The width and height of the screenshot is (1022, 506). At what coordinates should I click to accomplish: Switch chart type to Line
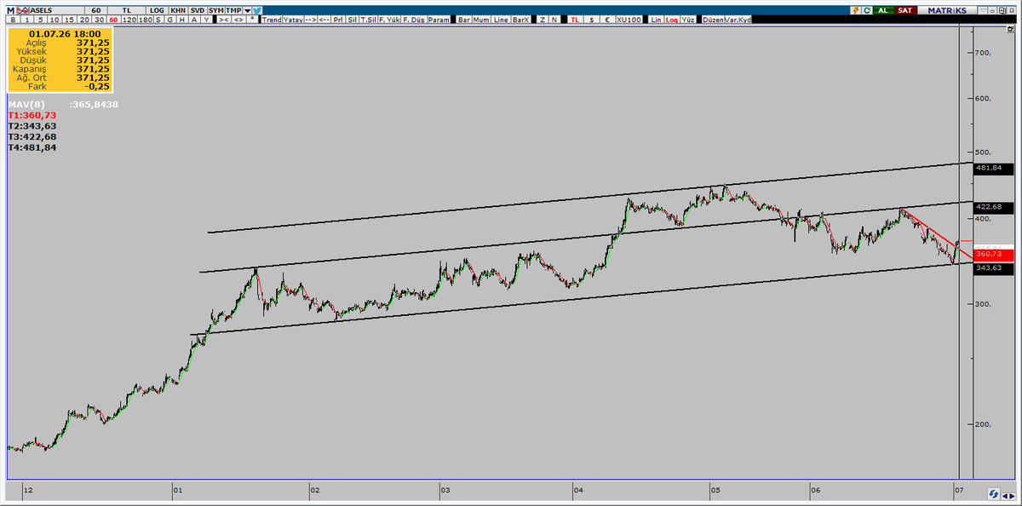point(501,20)
